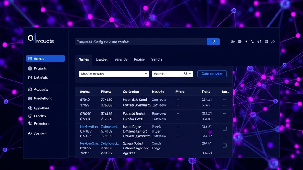Open the Facebook icon link

246,42
